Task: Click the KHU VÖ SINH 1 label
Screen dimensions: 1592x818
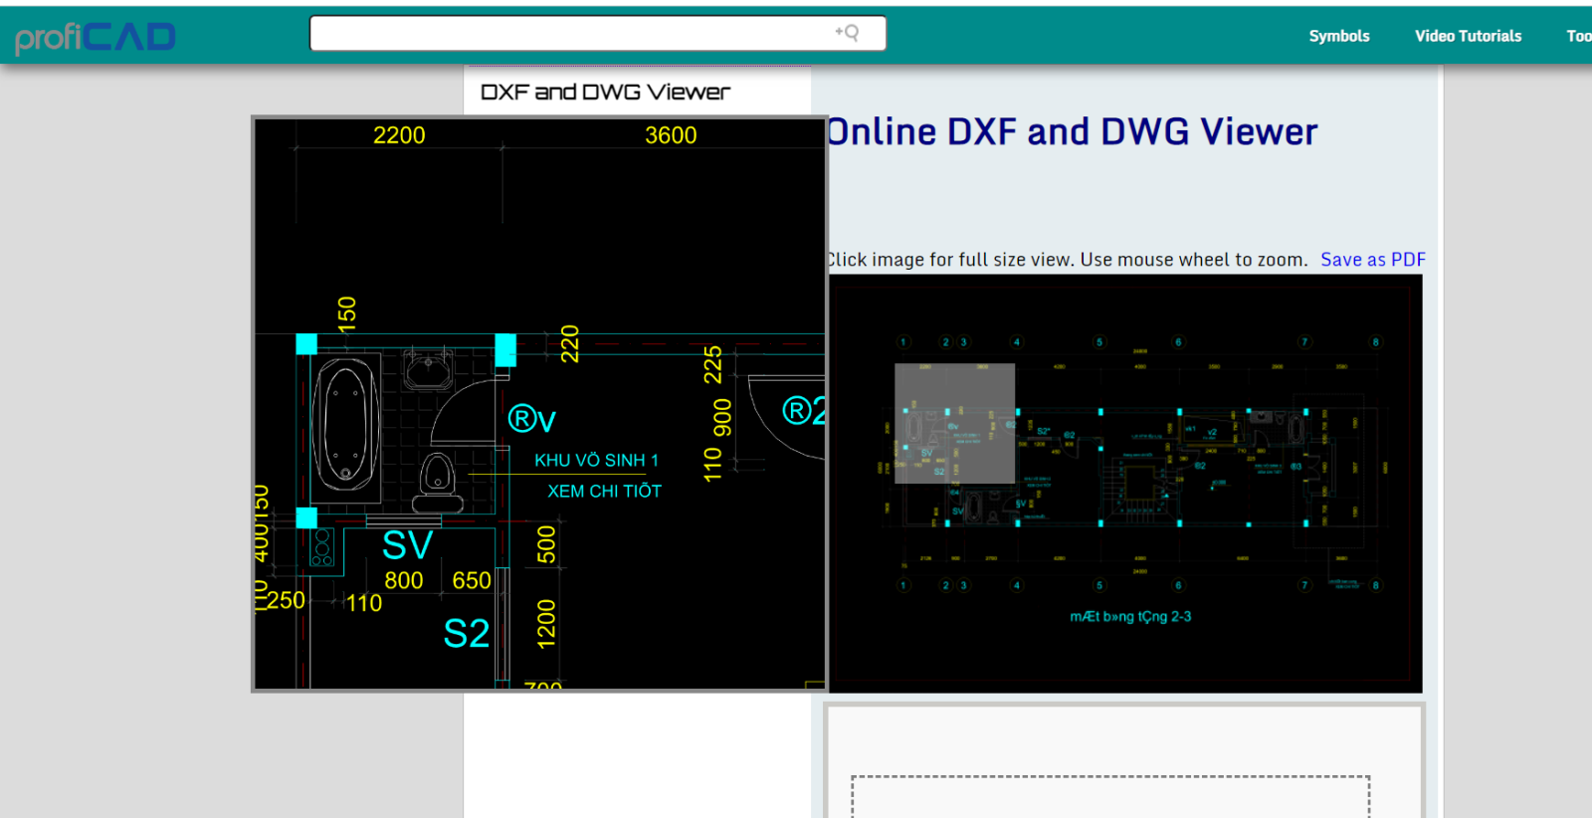Action: (x=596, y=461)
